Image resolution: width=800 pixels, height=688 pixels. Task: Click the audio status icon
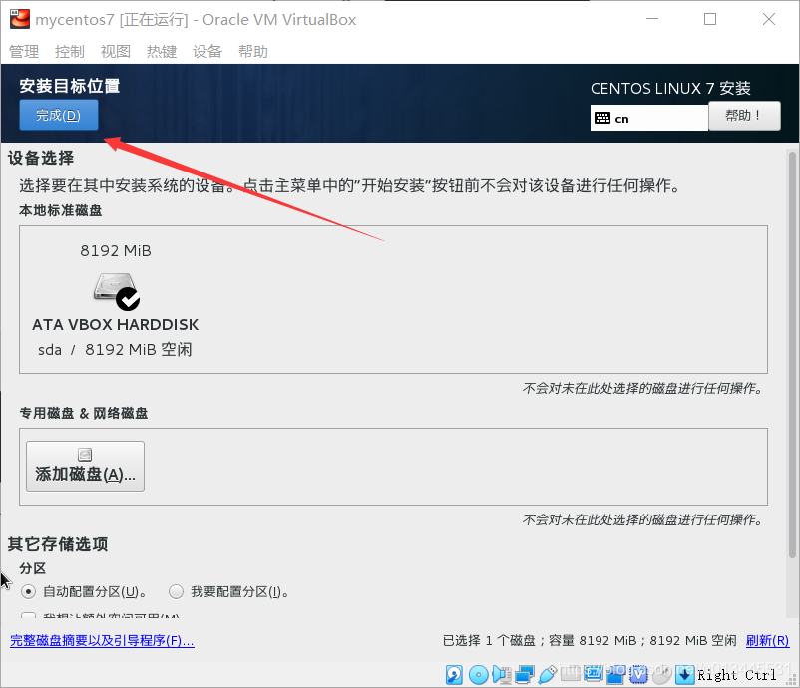[x=502, y=675]
